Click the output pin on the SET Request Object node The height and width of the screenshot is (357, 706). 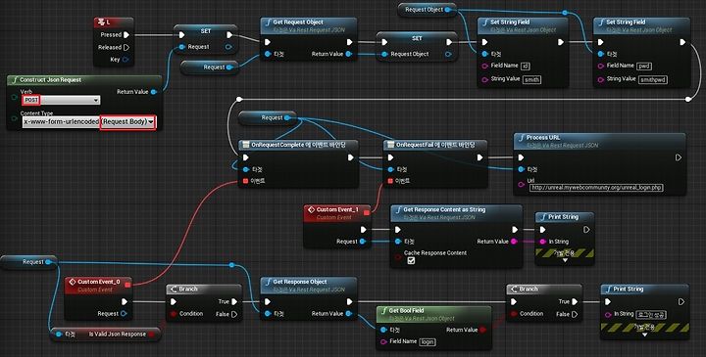pos(448,54)
